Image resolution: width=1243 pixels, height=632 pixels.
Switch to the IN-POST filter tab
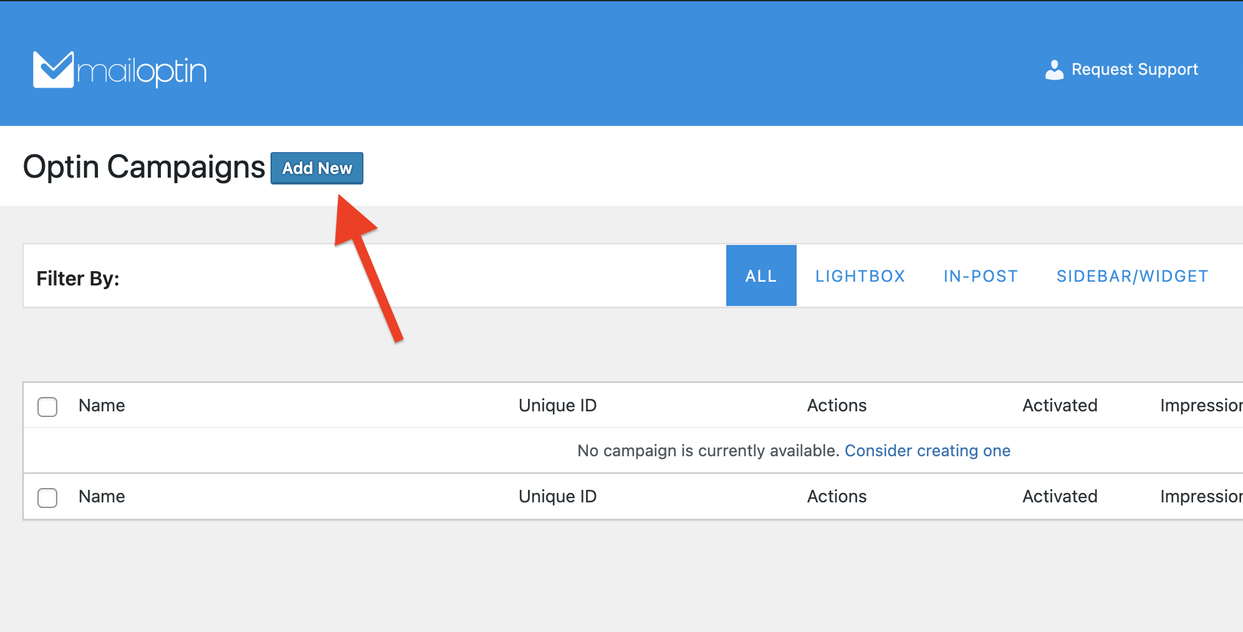[981, 276]
